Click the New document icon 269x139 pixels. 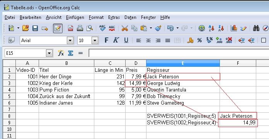[x=11, y=28]
